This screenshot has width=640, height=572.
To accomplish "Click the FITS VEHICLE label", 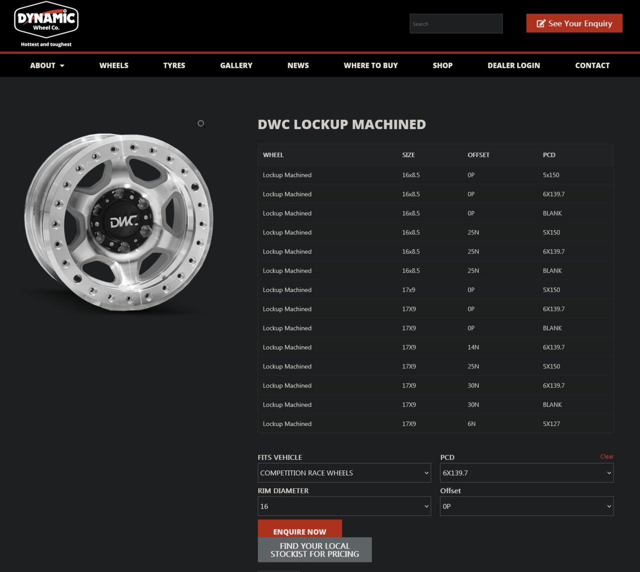I will coord(280,457).
